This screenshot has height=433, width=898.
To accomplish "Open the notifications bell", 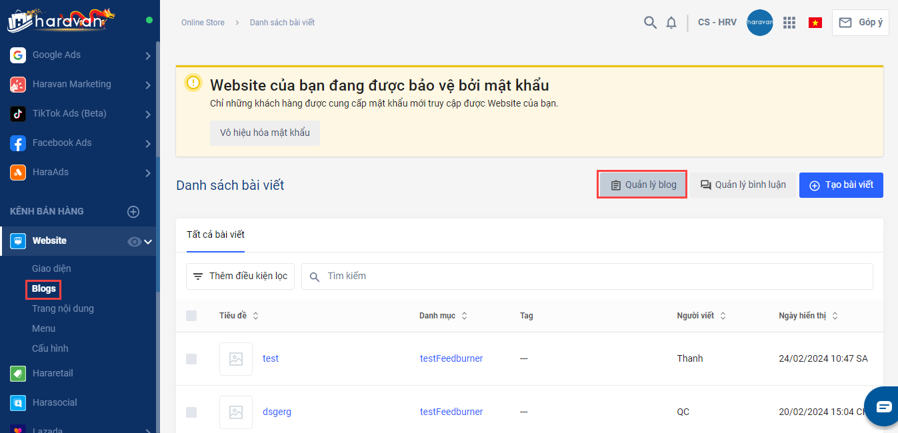I will (x=671, y=23).
